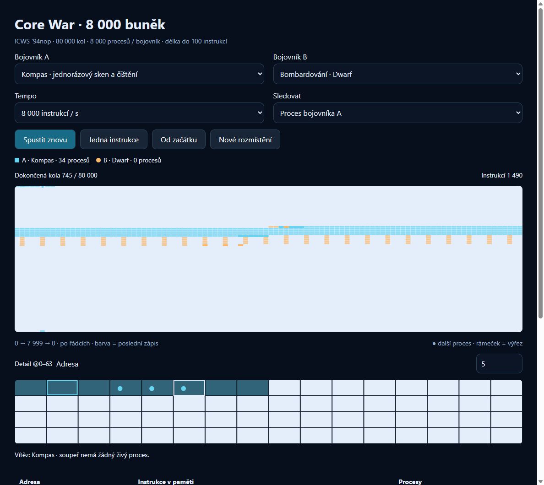Click the white-framed detail cell with dot
544x485 pixels.
coord(189,388)
